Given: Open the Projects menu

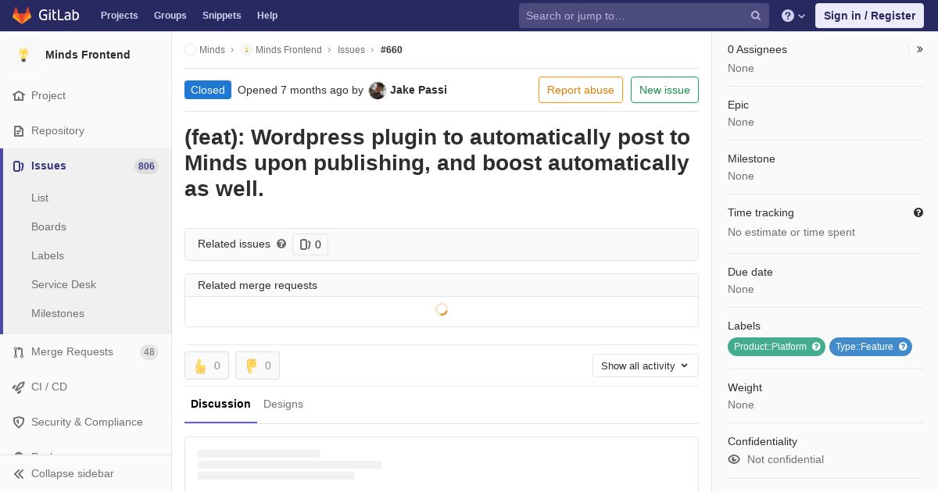Looking at the screenshot, I should tap(119, 16).
